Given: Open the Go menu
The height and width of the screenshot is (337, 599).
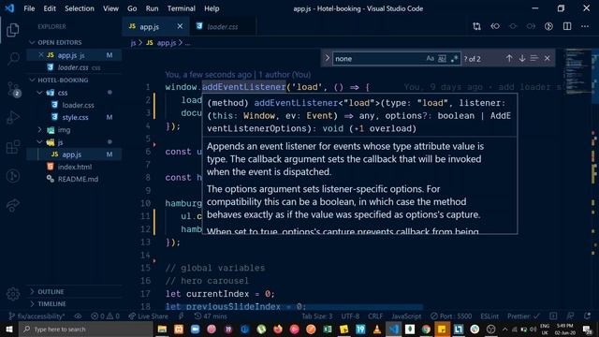Looking at the screenshot, I should click(x=132, y=8).
